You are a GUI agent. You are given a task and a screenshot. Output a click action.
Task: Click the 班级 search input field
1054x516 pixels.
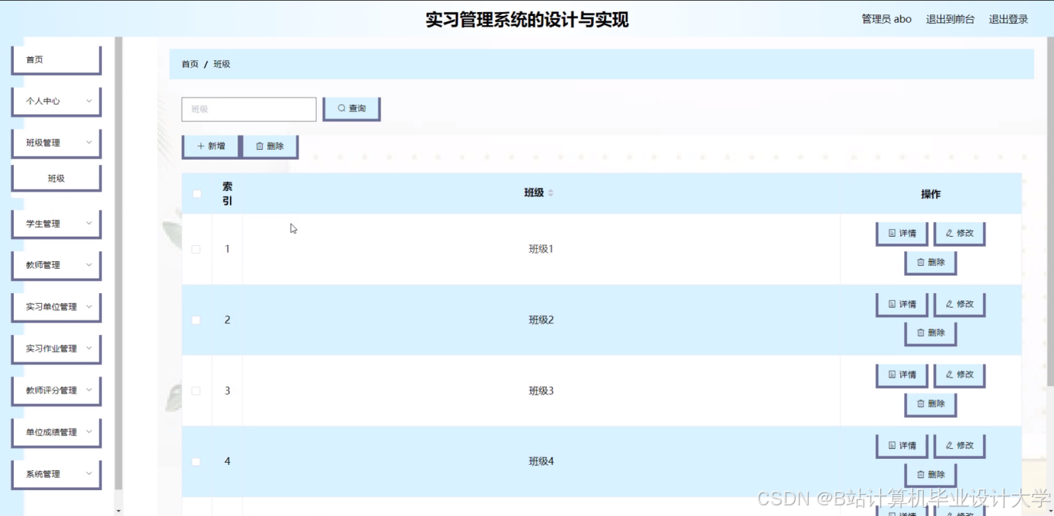coord(249,109)
